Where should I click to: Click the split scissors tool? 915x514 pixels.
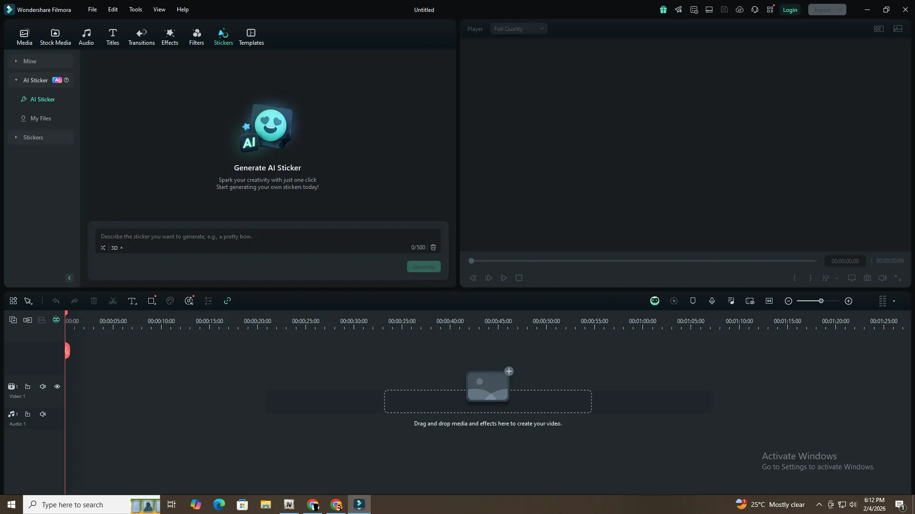tap(113, 301)
